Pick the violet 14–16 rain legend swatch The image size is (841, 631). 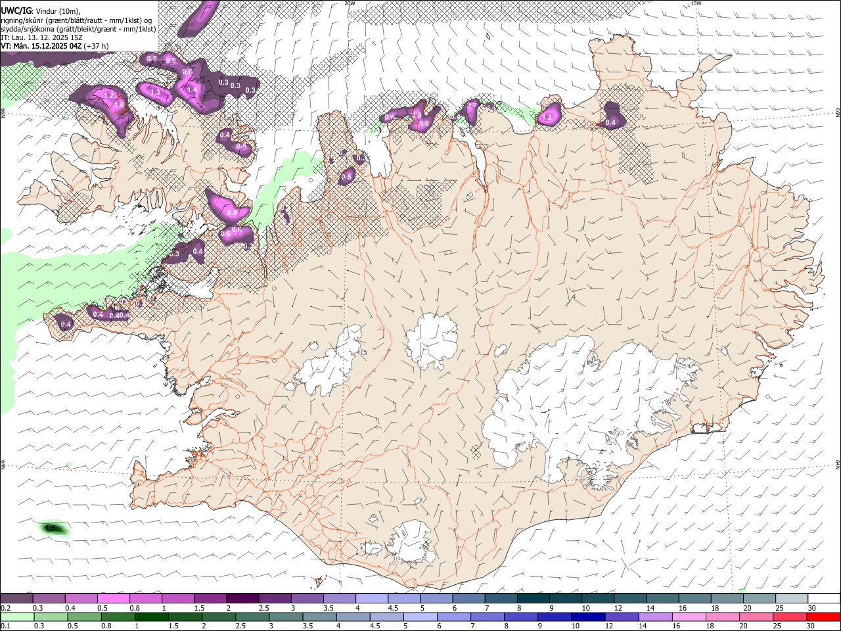coord(655,617)
